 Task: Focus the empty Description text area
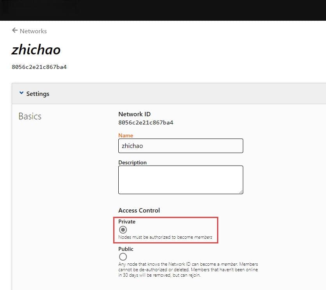181,180
